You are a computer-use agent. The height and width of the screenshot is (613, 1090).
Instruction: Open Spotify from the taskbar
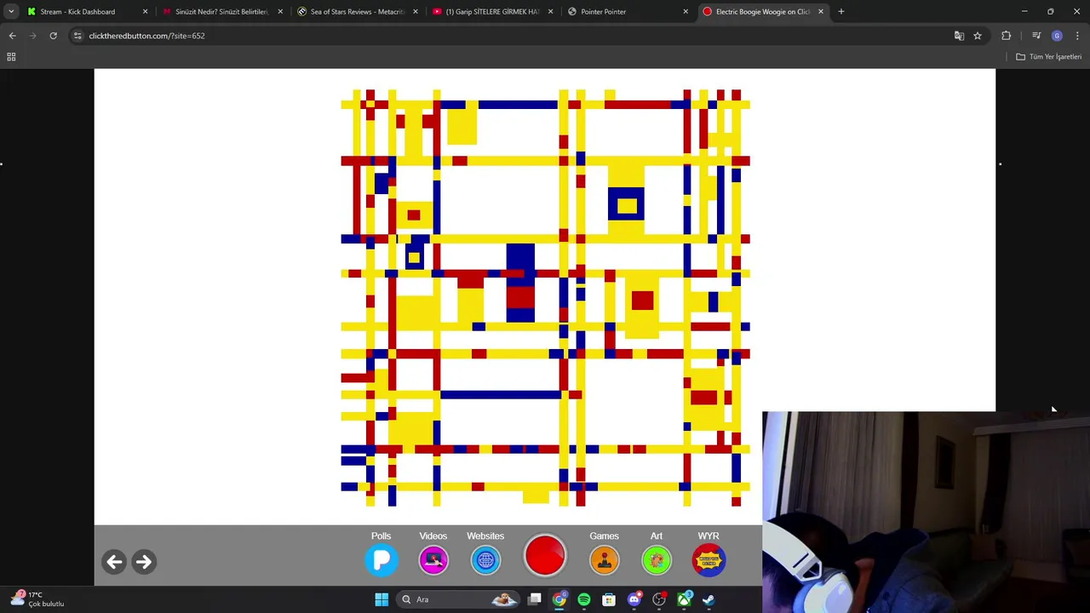(x=584, y=599)
